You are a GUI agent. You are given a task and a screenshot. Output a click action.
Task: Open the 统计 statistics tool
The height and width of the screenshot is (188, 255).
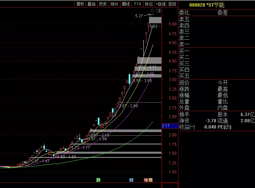(x=114, y=4)
